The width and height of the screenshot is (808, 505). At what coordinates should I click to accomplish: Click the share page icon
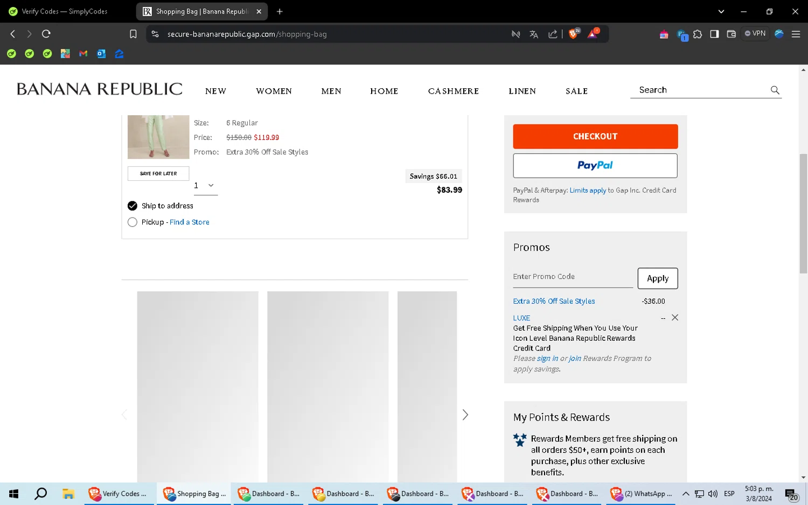click(x=553, y=34)
